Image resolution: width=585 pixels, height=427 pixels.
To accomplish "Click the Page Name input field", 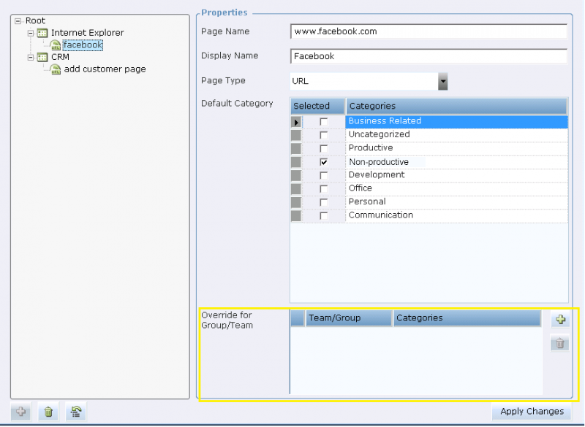I will [429, 32].
